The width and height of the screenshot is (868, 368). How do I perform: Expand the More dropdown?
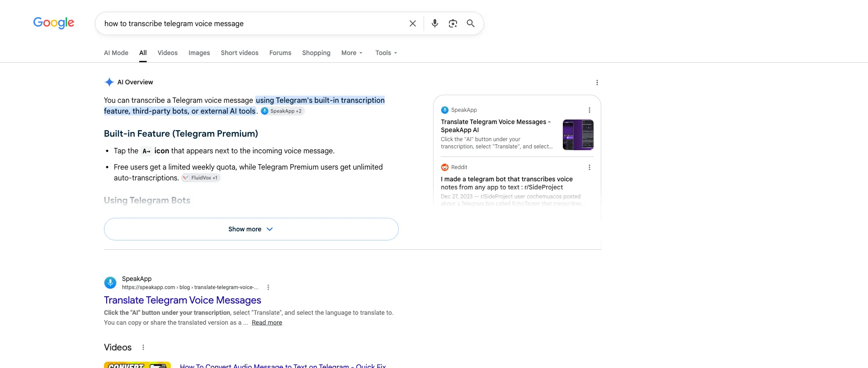coord(352,53)
